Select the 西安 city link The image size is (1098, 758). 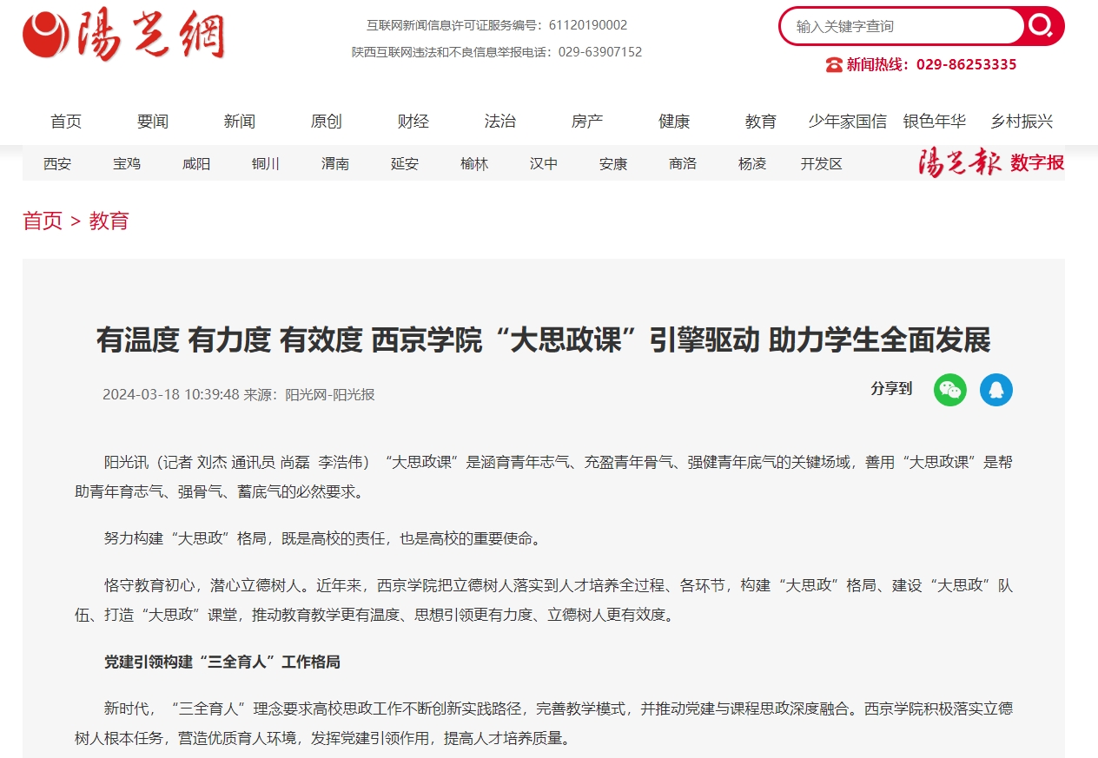[57, 163]
